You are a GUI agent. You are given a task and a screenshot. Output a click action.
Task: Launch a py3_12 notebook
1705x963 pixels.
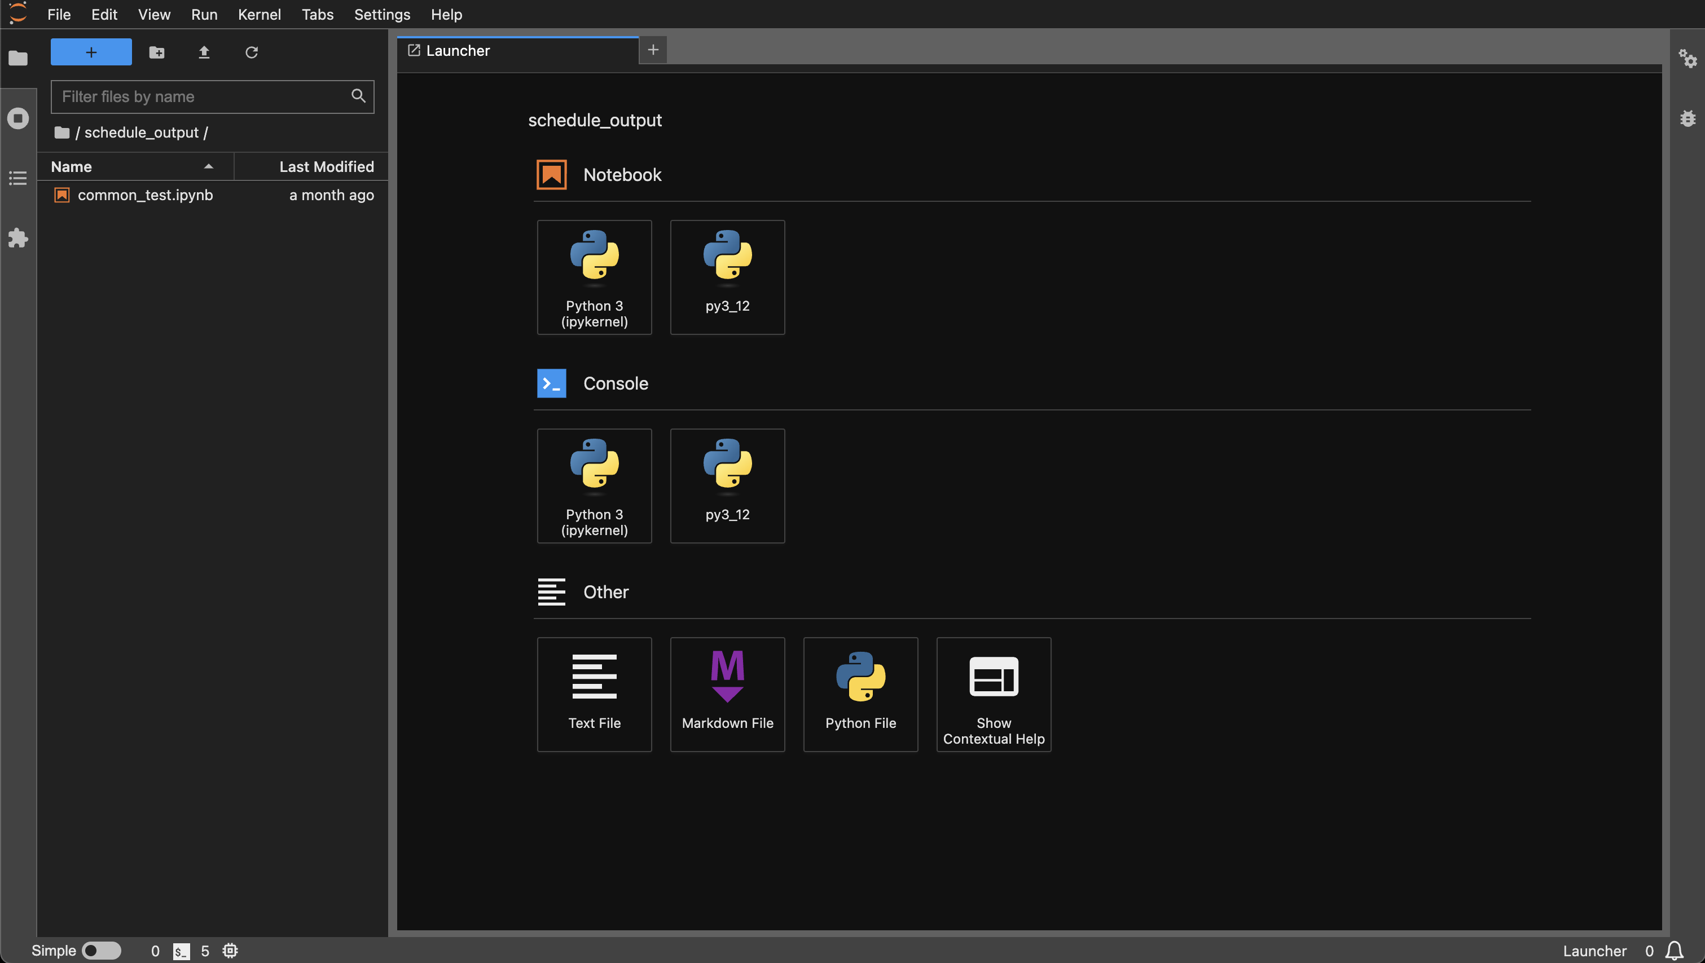coord(727,276)
